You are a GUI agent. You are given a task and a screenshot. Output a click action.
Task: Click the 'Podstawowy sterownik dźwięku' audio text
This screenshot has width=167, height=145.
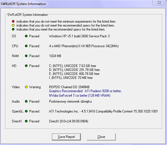coord(70,101)
